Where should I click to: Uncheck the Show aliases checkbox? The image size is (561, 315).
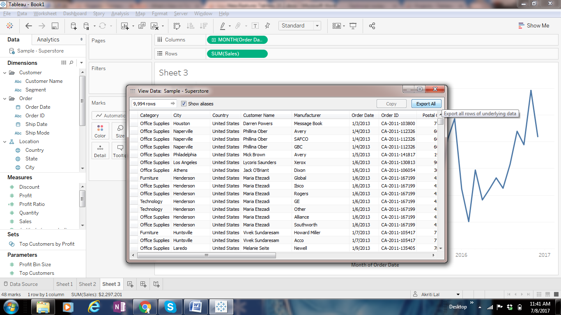(184, 104)
